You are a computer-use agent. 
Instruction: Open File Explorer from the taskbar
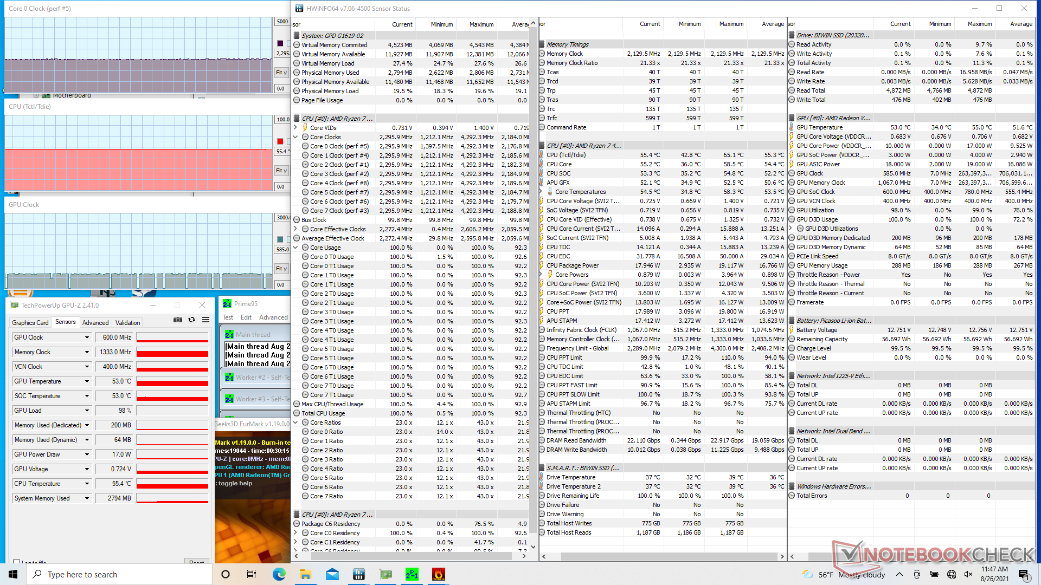point(305,574)
